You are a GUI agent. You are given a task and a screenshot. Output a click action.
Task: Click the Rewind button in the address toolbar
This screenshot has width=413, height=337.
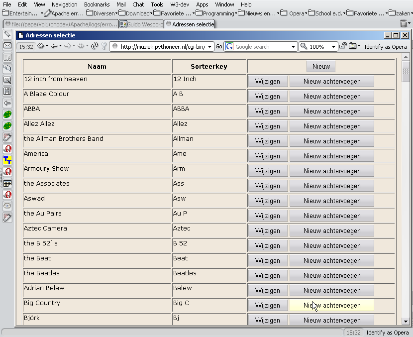pyautogui.click(x=41, y=46)
